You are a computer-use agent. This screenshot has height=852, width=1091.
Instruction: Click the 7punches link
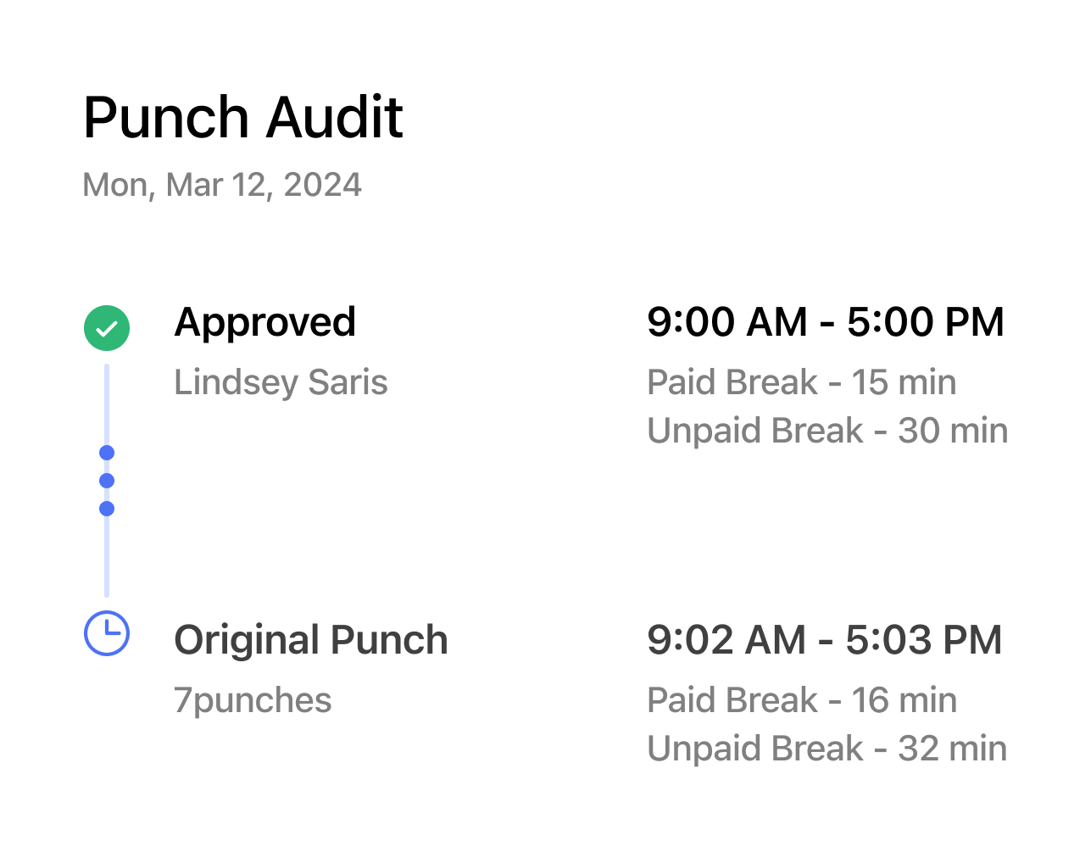252,699
